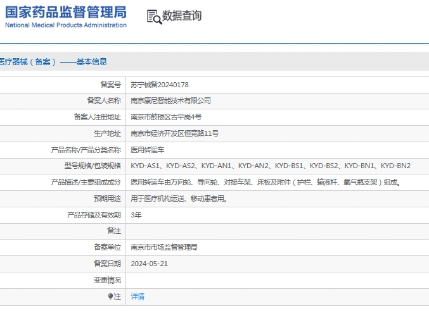Click the 医疗器械（备案）——基本信息 heading
The image size is (429, 311).
tap(53, 62)
